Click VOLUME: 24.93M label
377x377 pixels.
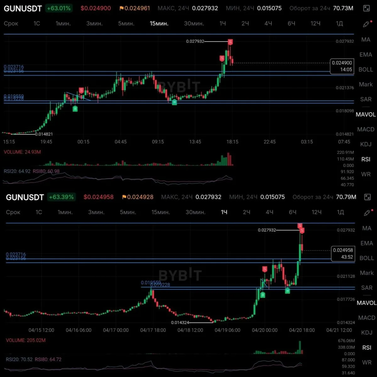22,152
